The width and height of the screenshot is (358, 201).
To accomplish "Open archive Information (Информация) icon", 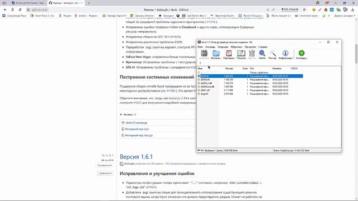I will (285, 55).
